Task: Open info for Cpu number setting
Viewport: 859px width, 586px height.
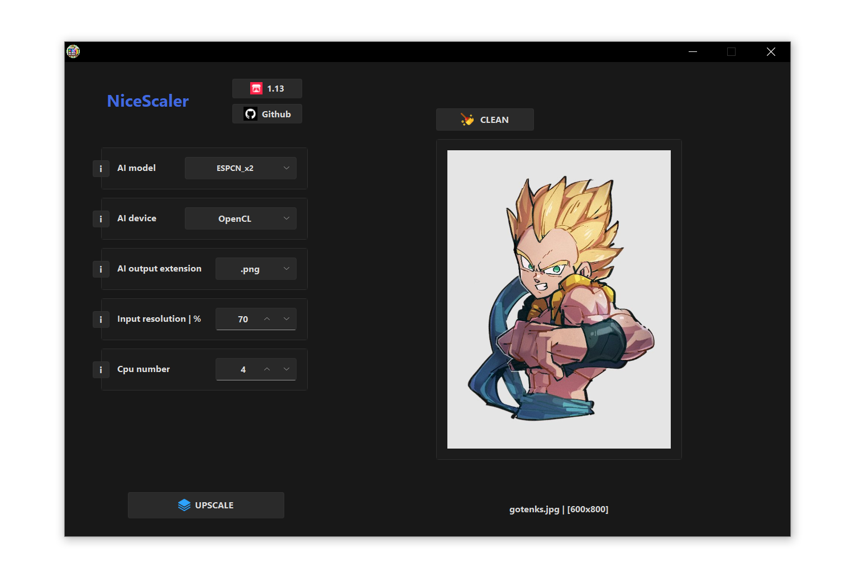Action: pyautogui.click(x=101, y=370)
